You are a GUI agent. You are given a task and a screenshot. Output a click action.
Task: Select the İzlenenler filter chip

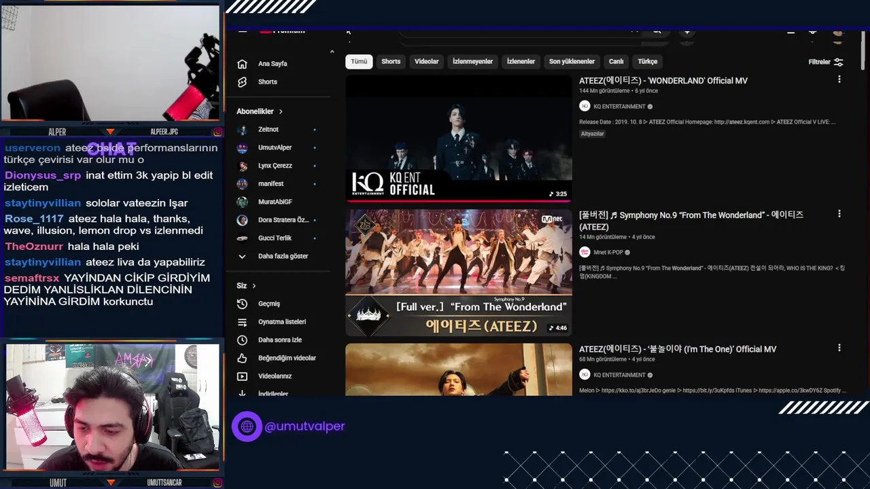tap(521, 61)
